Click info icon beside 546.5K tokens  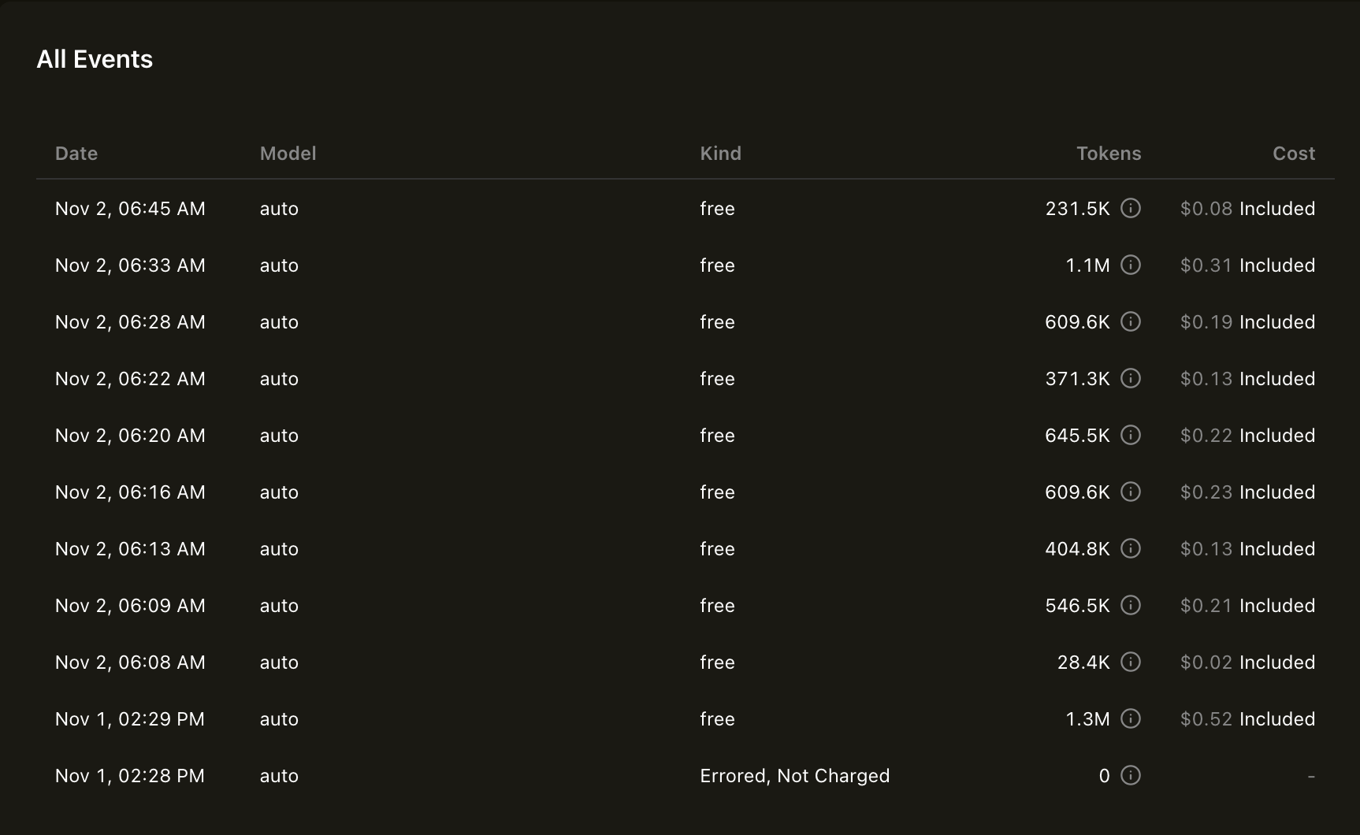[1131, 605]
